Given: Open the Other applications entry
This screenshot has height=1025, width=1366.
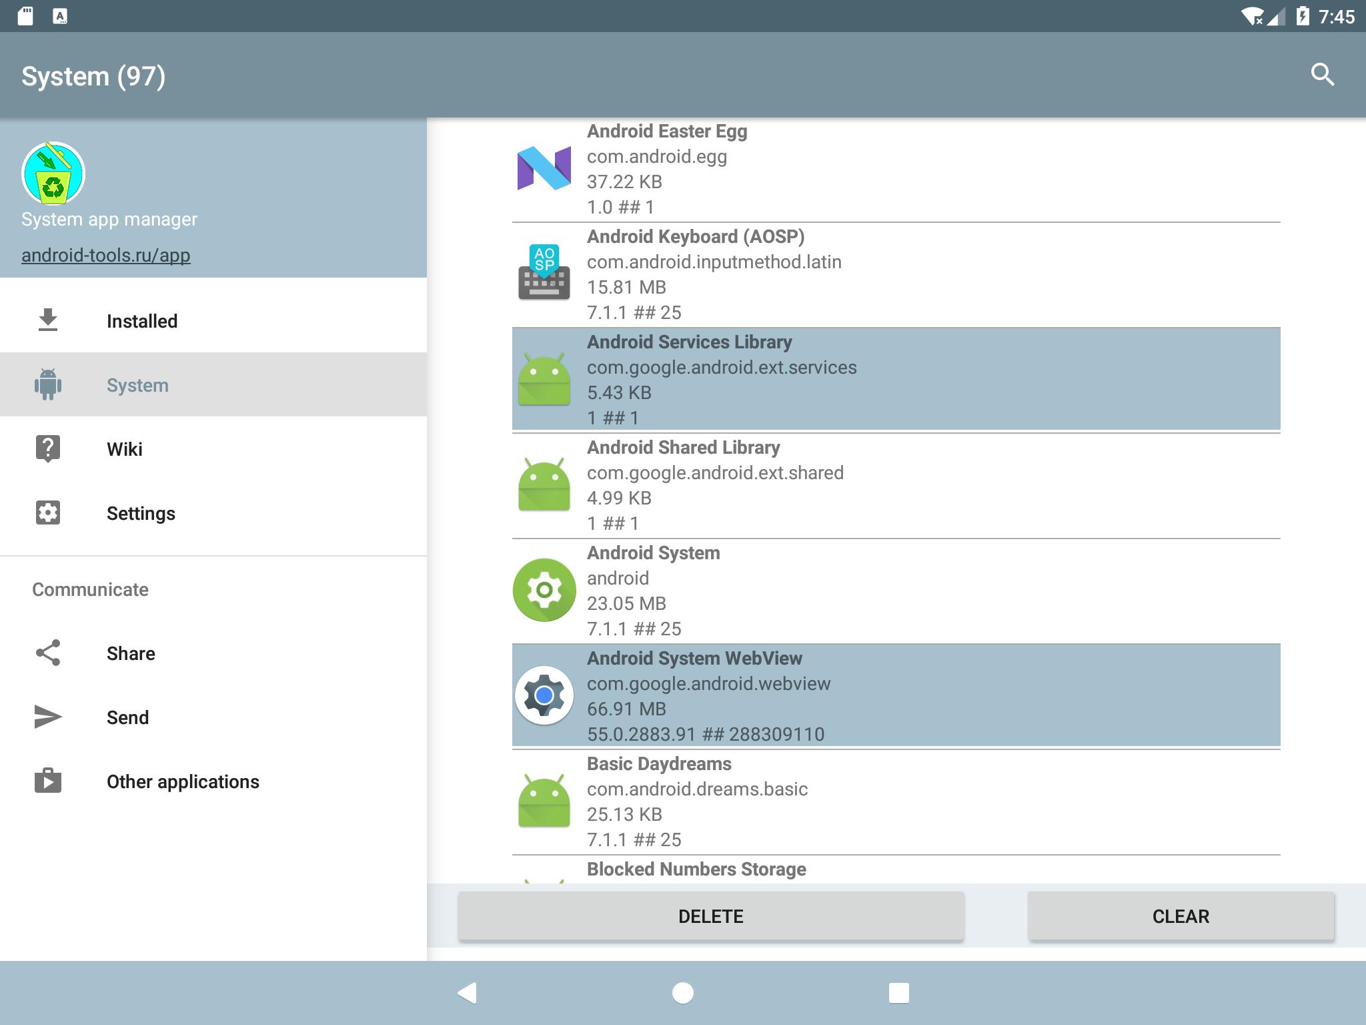Looking at the screenshot, I should pos(213,781).
